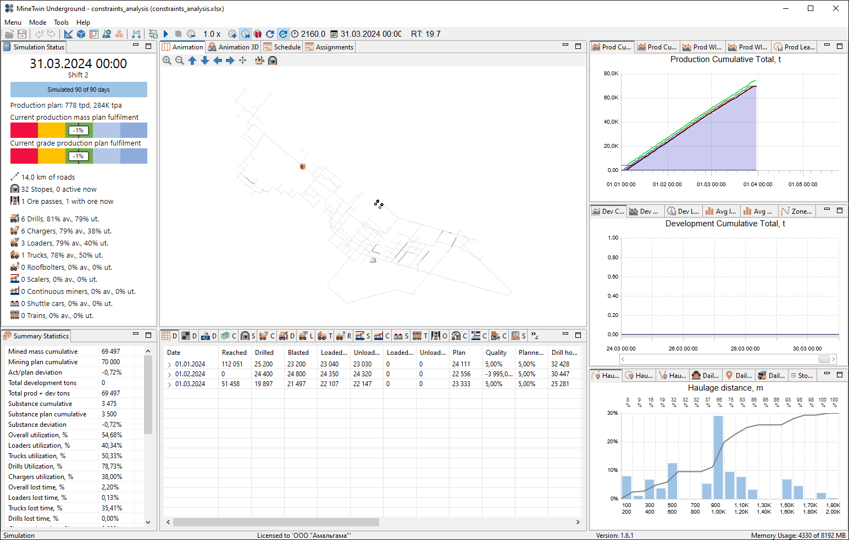Viewport: 849px width, 540px height.
Task: Minimize the Haulage distance chart panel
Action: pos(827,374)
